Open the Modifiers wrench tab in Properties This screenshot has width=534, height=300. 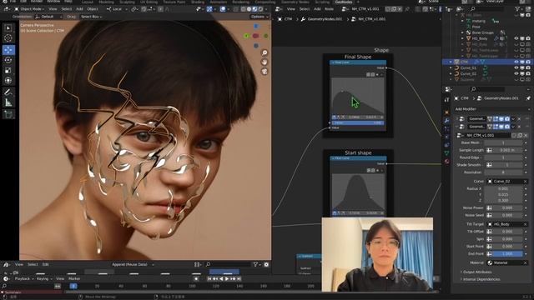447,120
